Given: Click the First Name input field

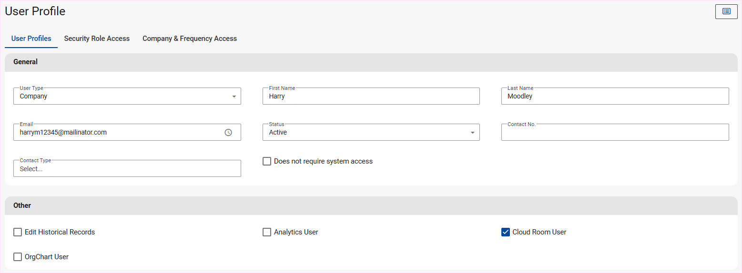Looking at the screenshot, I should tap(371, 97).
